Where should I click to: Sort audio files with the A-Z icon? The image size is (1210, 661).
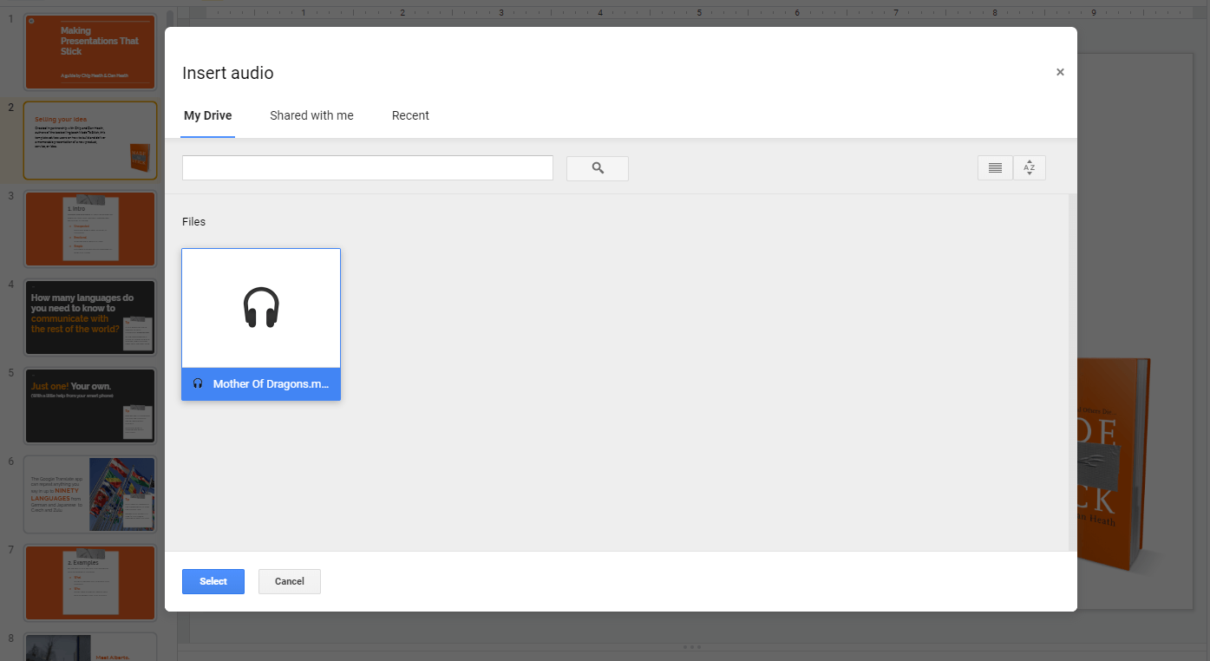pyautogui.click(x=1029, y=167)
